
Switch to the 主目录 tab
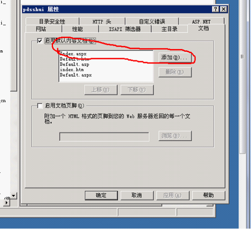tap(169, 29)
